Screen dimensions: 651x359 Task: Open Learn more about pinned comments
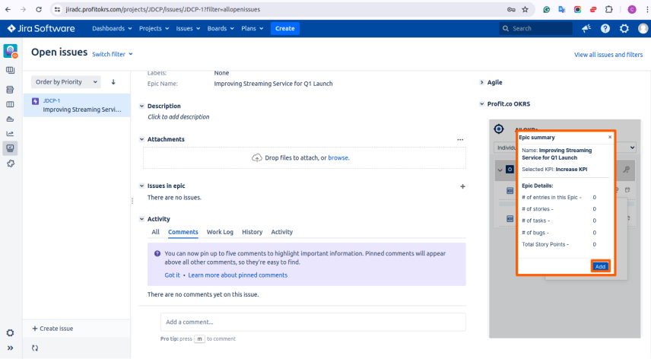[237, 275]
